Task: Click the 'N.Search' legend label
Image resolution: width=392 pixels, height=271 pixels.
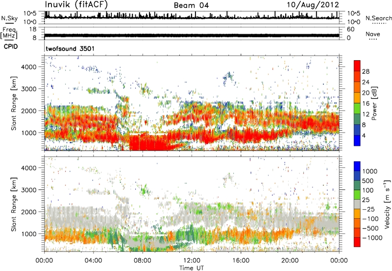Action: pos(379,18)
